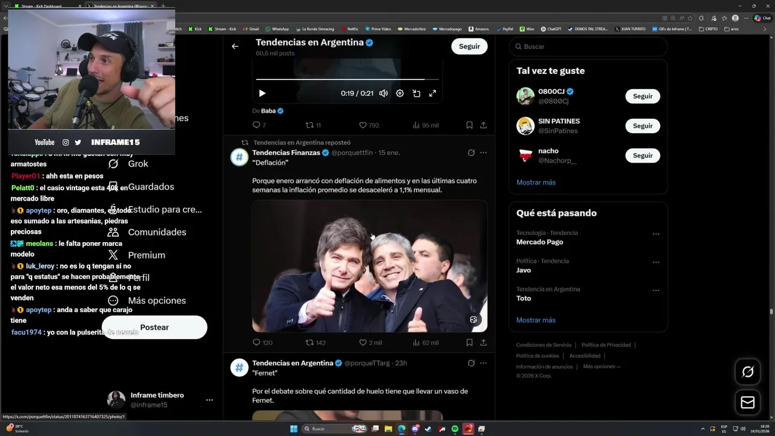The image size is (775, 436).
Task: Open the WhatsApp bookmark
Action: click(x=277, y=28)
